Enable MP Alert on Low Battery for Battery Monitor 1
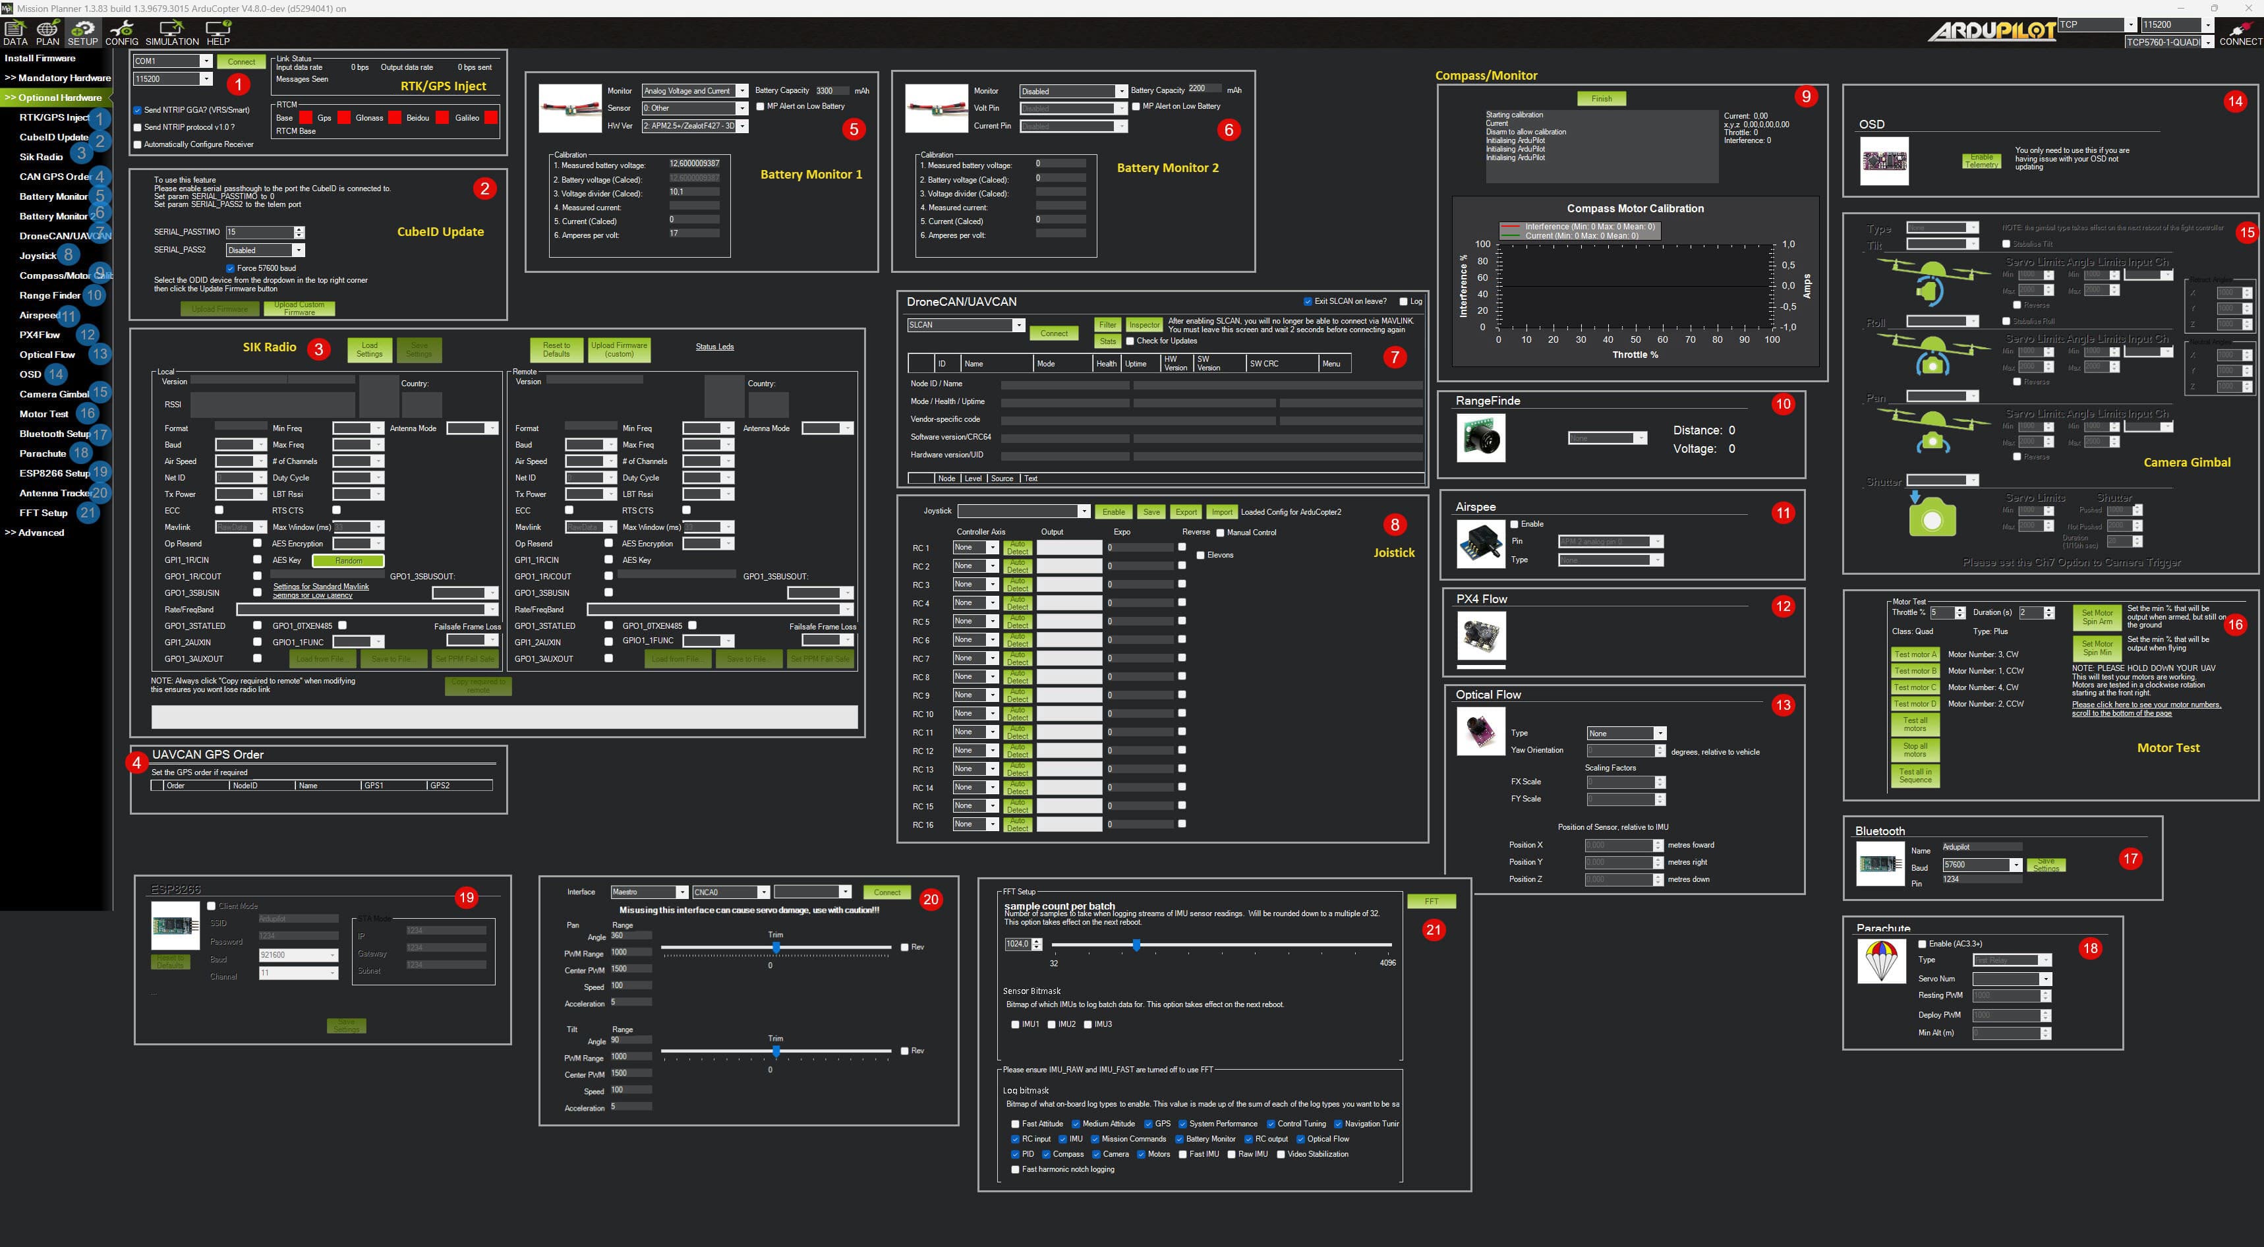Screen dimensions: 2264x1247 [x=760, y=106]
